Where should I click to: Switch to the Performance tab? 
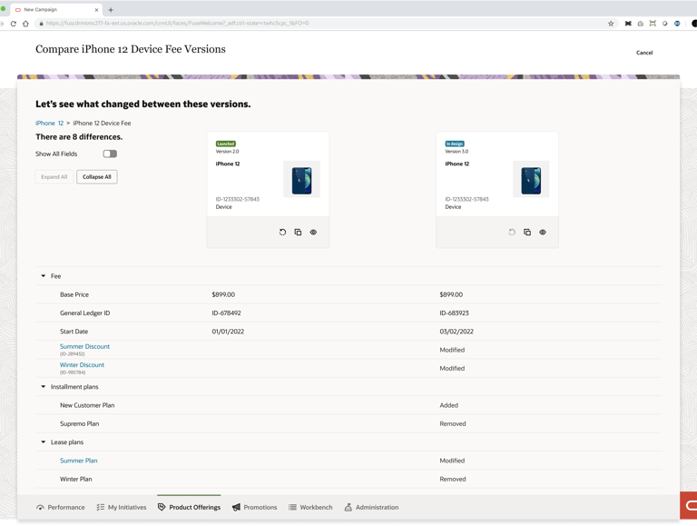pyautogui.click(x=61, y=507)
